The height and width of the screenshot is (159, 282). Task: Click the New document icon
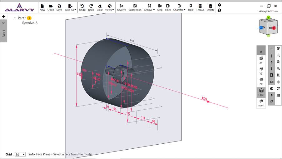click(x=42, y=7)
